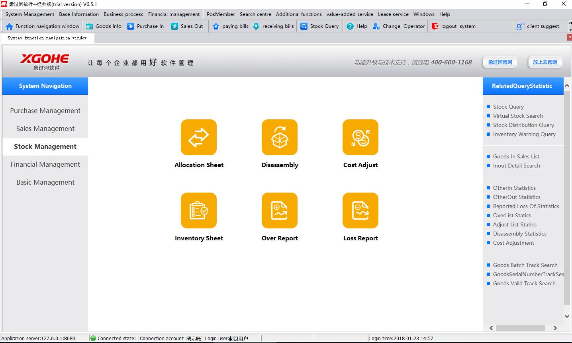572x343 pixels.
Task: Open the System Management menu
Action: coord(30,14)
